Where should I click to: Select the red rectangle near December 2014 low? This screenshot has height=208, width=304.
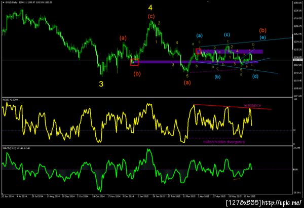(x=134, y=62)
